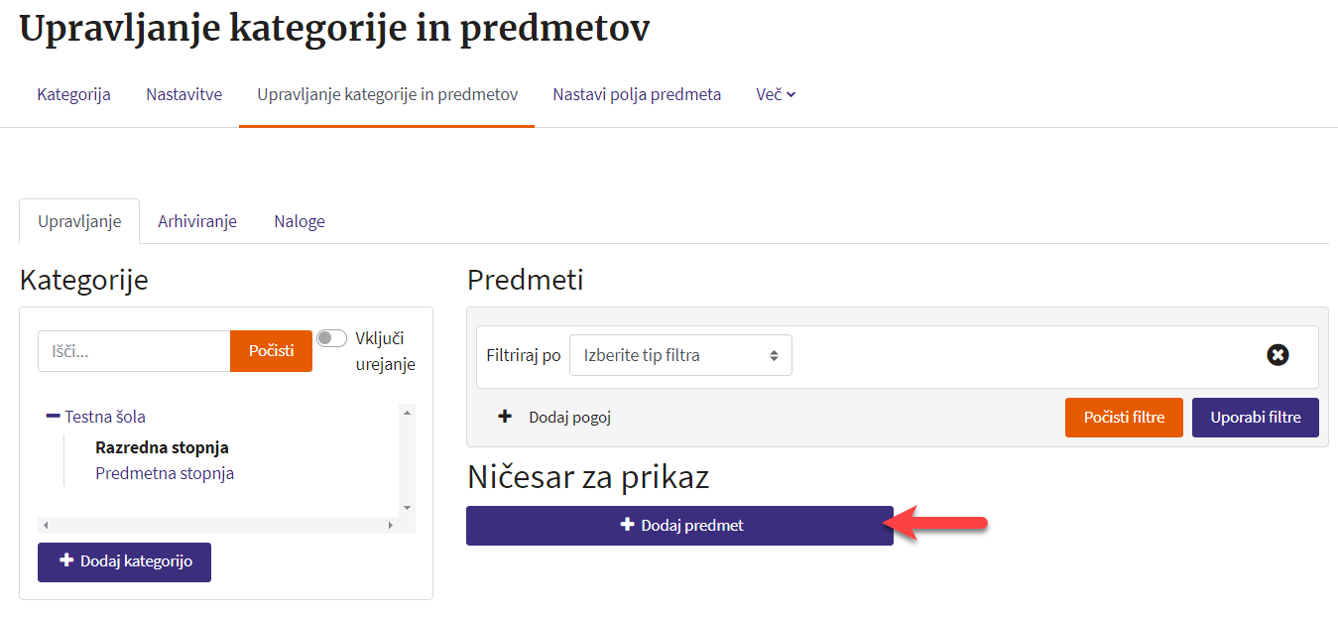This screenshot has height=618, width=1338.
Task: Apply filters with Uporabi filtre
Action: click(x=1255, y=418)
